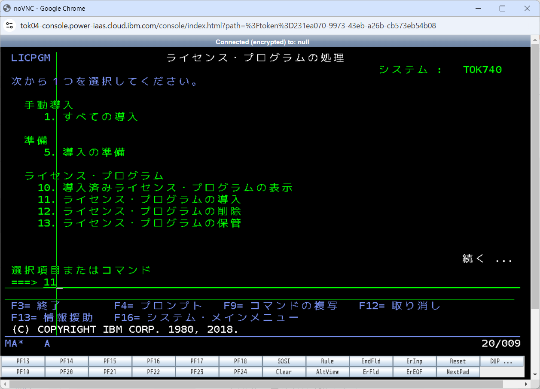Click the PF13 key button

pyautogui.click(x=23, y=361)
